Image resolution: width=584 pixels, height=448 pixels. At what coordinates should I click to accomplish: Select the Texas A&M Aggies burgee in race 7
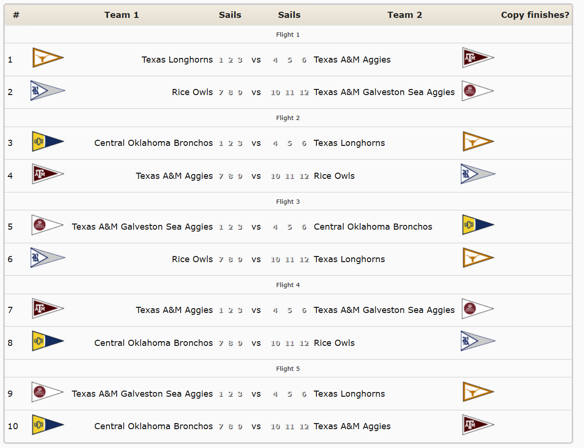coord(47,309)
